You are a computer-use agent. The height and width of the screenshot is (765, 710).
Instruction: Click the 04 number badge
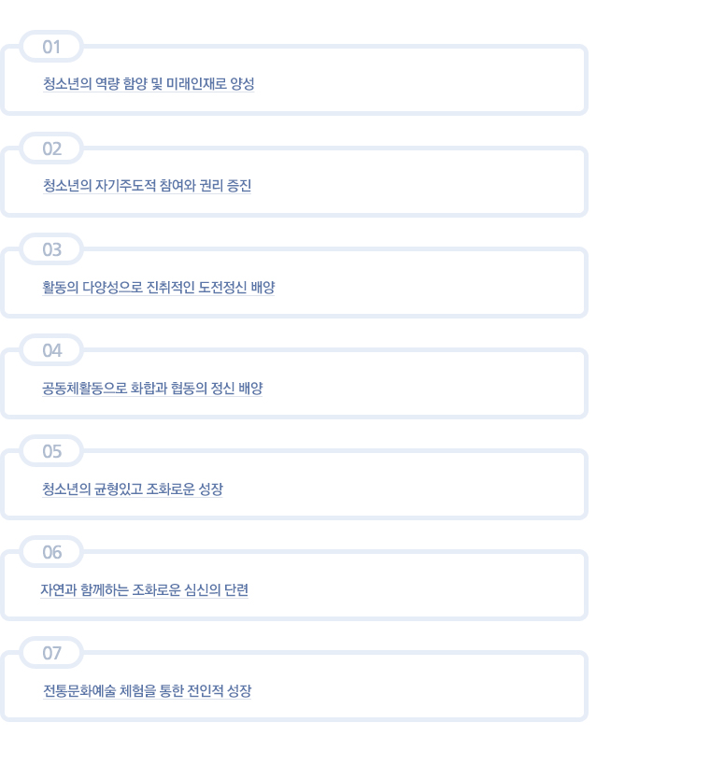click(51, 350)
